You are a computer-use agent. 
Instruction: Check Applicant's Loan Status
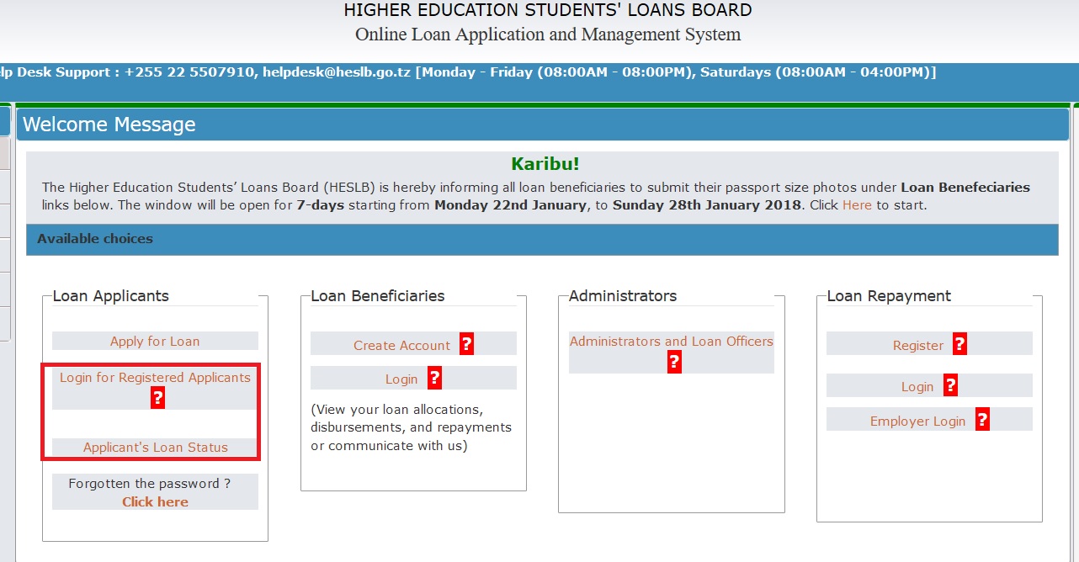[x=155, y=448]
